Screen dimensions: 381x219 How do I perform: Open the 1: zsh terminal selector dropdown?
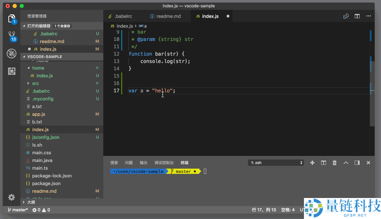(276, 163)
